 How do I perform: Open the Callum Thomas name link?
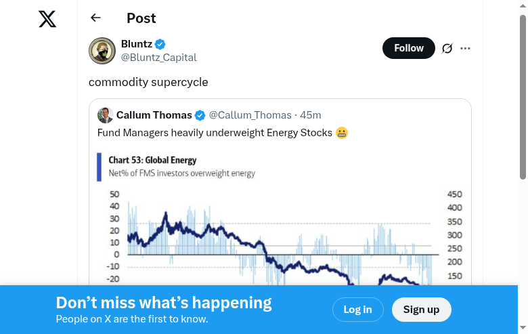coord(154,115)
